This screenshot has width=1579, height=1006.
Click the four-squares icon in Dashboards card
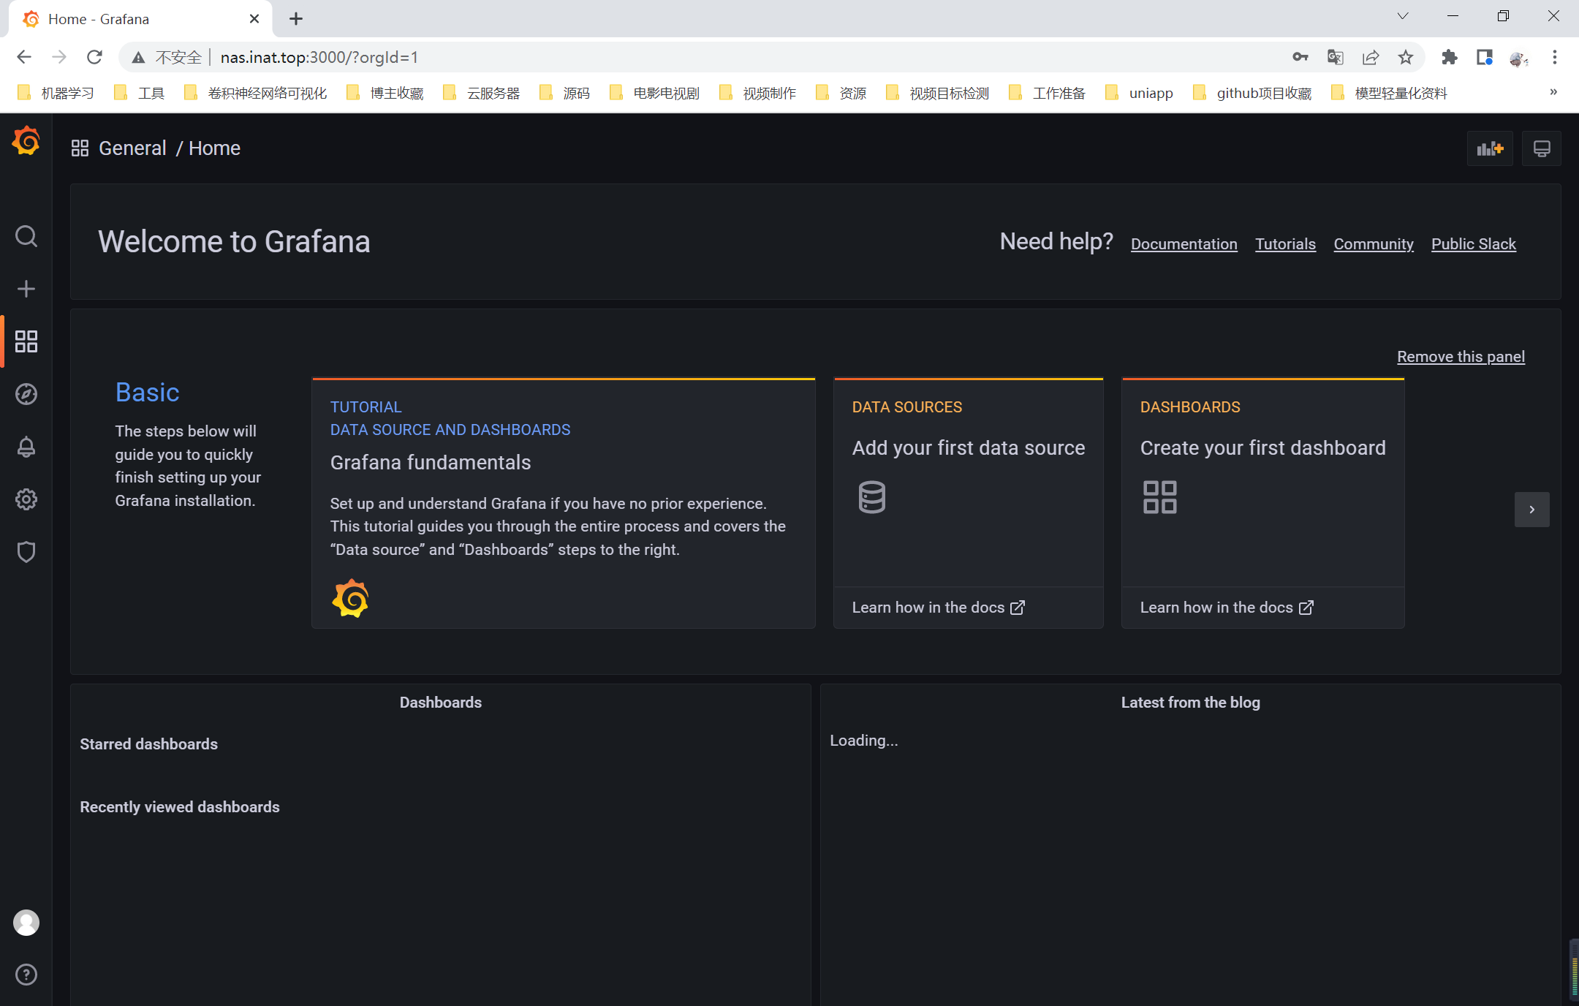[x=1159, y=497]
